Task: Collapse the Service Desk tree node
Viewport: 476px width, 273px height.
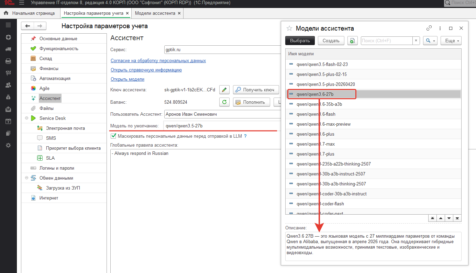Action: point(26,118)
